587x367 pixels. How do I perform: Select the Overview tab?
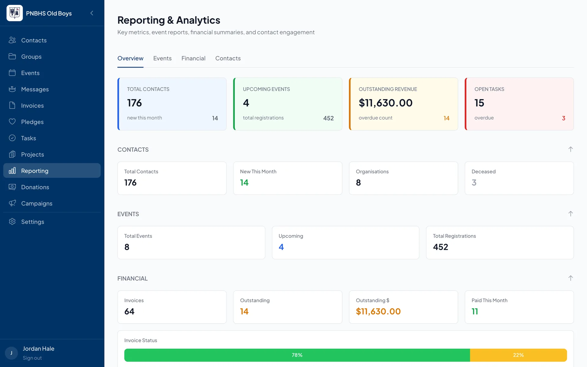[x=130, y=58]
